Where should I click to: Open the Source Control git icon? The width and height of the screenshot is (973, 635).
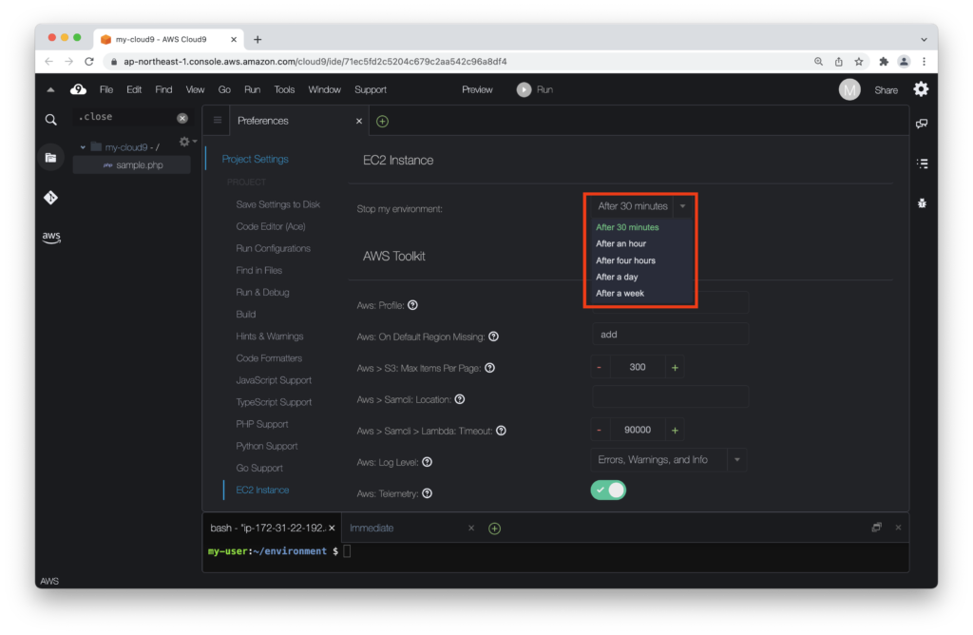(x=51, y=198)
